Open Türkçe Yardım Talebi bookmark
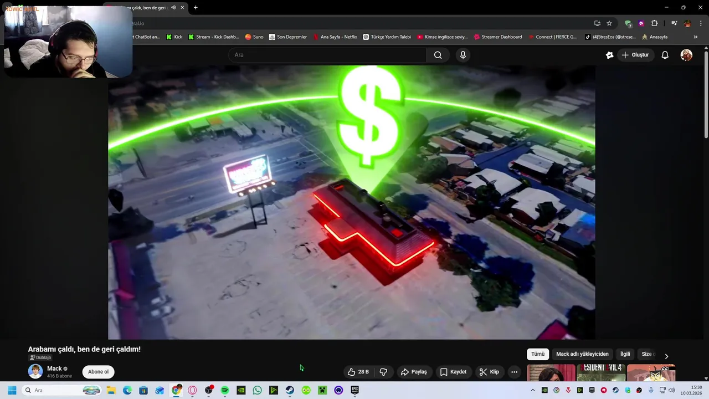The image size is (709, 399). [x=387, y=37]
